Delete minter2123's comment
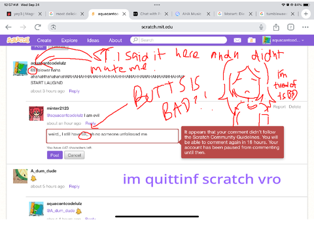Image resolution: width=314 pixels, height=235 pixels. [x=295, y=107]
